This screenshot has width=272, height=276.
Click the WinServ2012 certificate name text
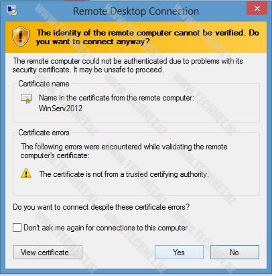[61, 109]
